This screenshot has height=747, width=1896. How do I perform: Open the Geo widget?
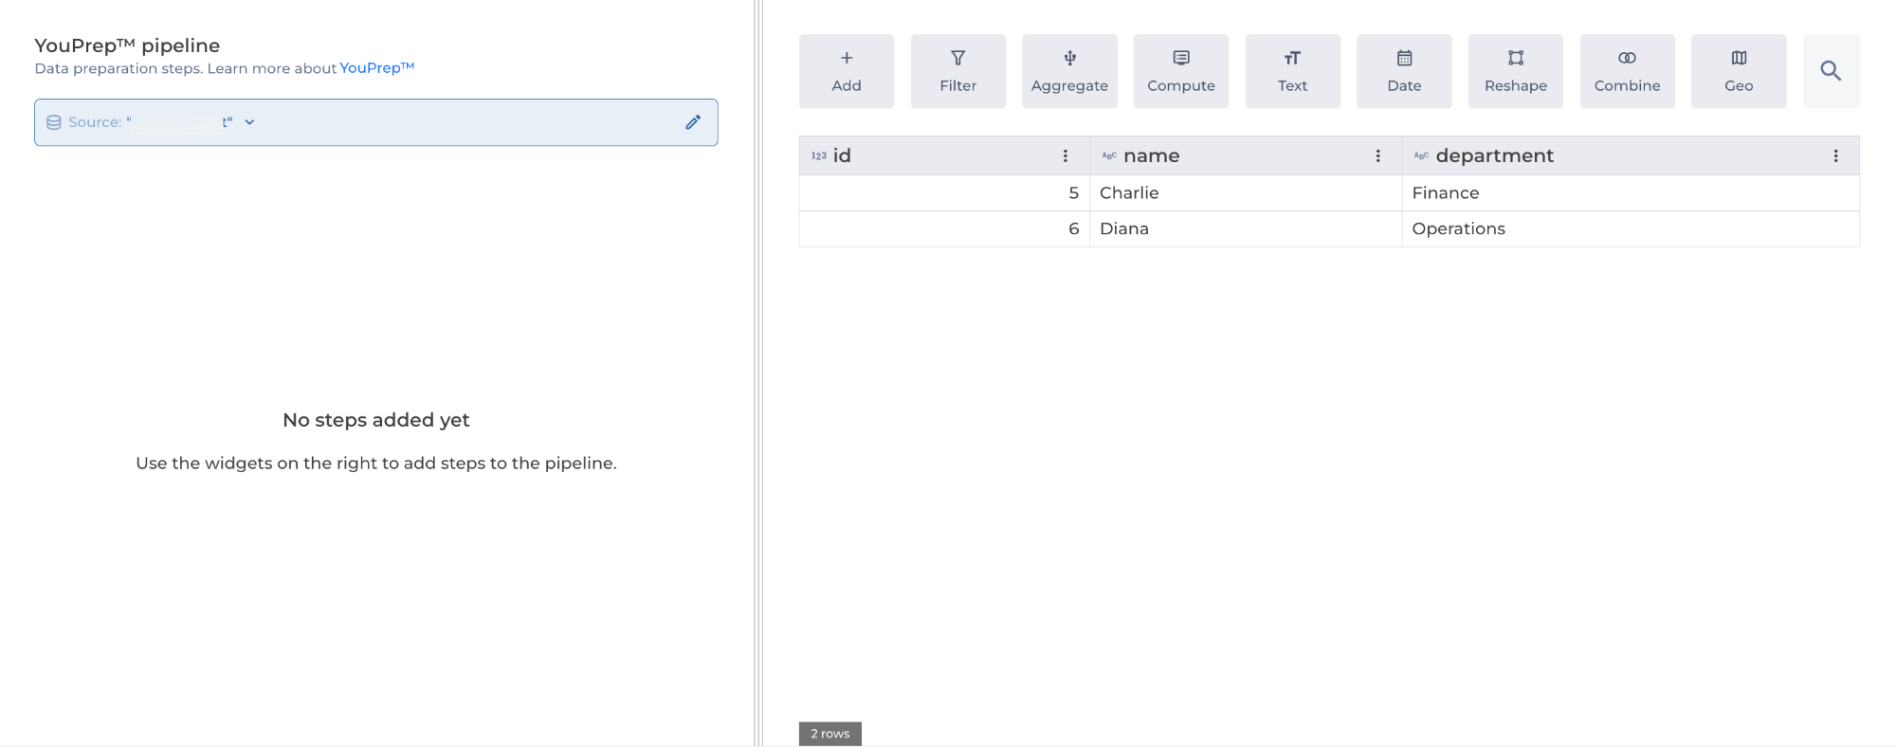click(x=1739, y=71)
